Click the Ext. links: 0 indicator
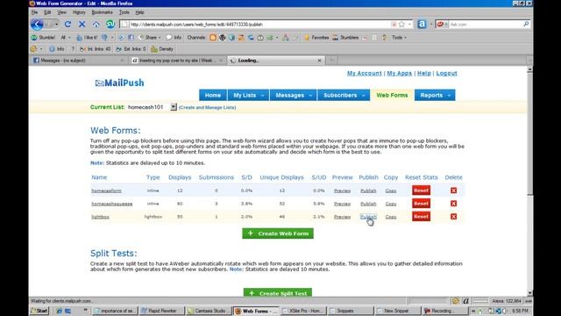The image size is (561, 316). pos(131,49)
